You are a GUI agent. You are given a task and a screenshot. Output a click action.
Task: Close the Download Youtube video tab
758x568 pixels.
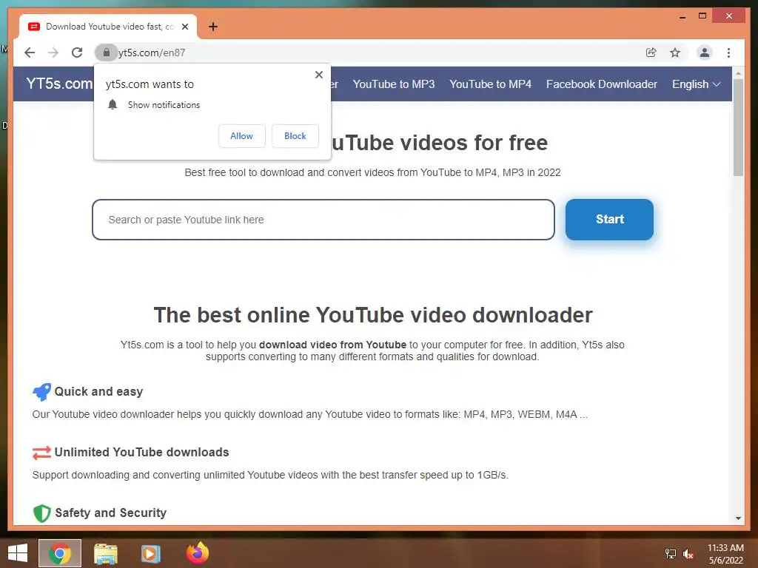184,27
